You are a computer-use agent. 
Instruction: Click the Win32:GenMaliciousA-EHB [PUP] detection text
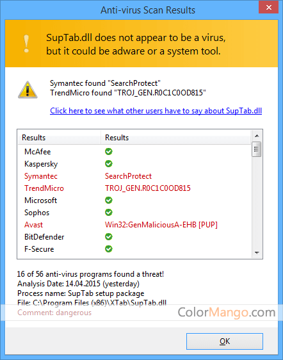point(161,225)
